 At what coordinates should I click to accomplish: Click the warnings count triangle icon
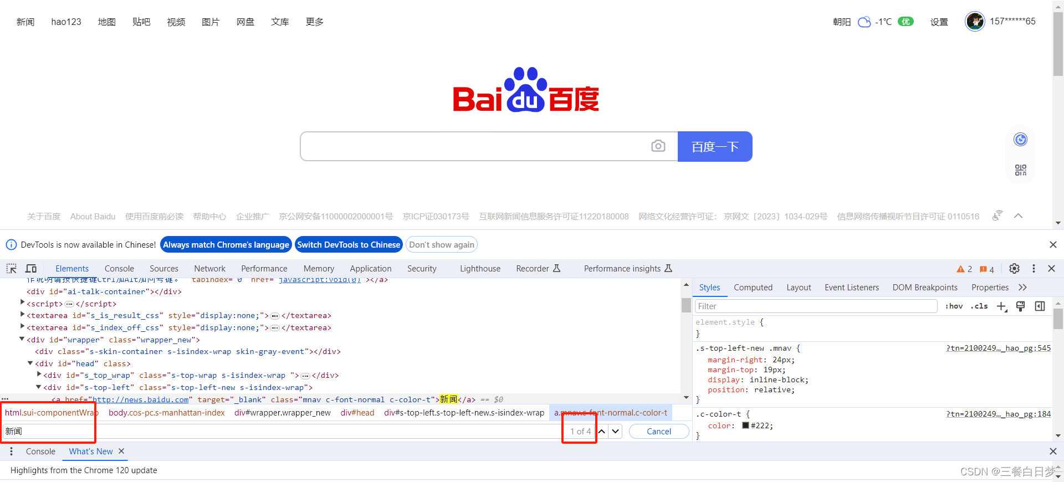coord(960,269)
